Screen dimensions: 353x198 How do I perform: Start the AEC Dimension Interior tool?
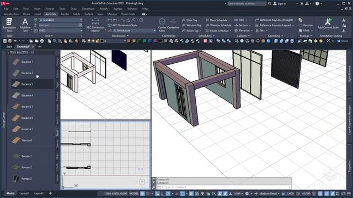[x=95, y=25]
